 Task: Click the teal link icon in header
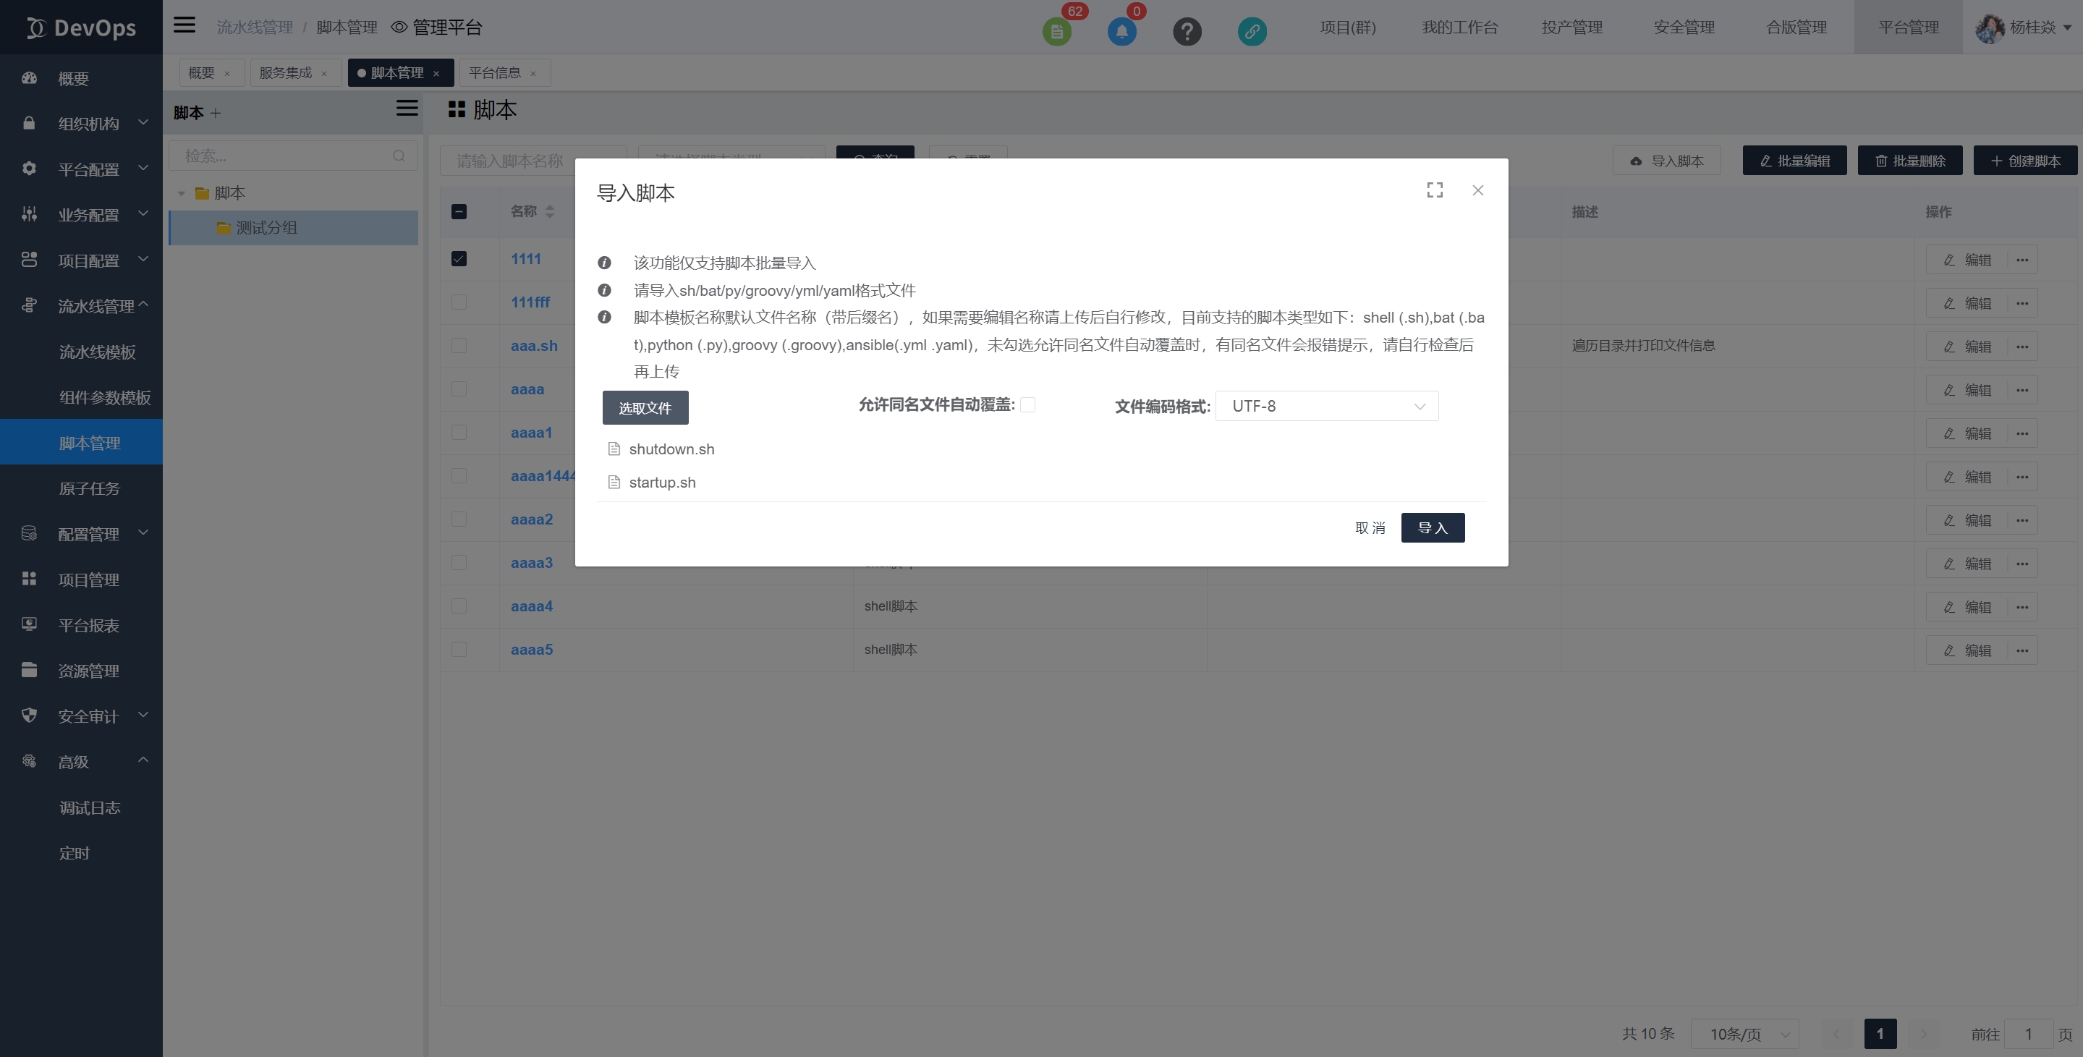[x=1252, y=32]
